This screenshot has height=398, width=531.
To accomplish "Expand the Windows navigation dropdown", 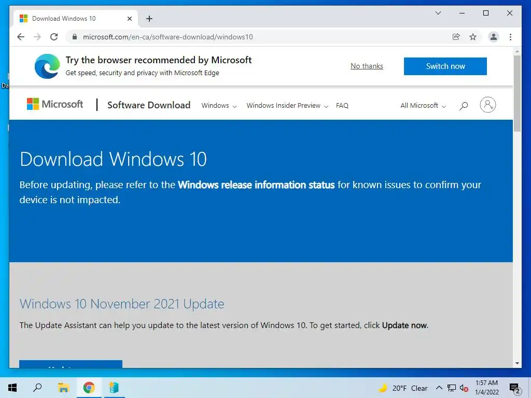I will (219, 106).
